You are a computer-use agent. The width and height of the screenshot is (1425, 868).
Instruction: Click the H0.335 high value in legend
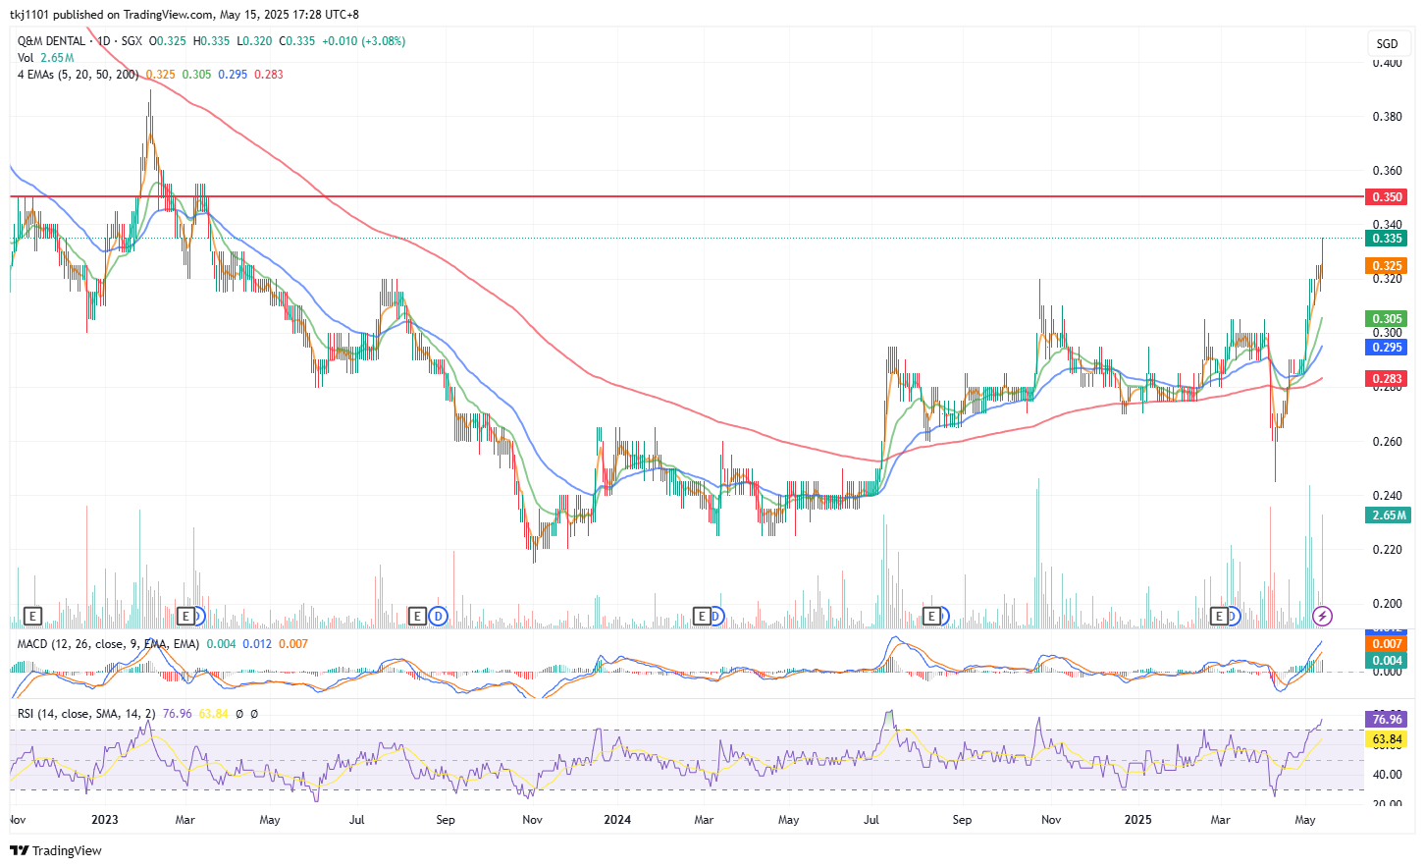pos(211,41)
